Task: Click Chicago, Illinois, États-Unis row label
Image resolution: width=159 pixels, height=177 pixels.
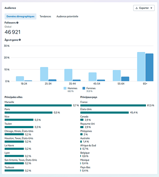Action: 19,131
